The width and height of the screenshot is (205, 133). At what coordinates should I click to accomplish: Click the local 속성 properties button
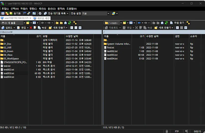point(42,28)
